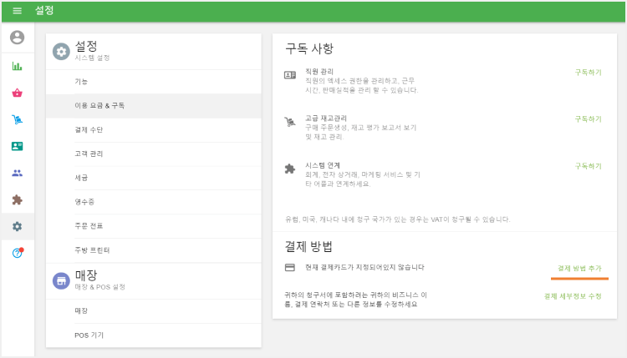Open the customers people icon
This screenshot has width=627, height=358.
click(x=18, y=173)
